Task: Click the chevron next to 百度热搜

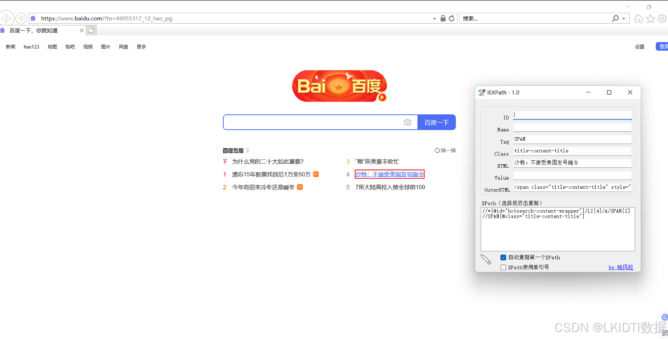Action: (x=247, y=150)
